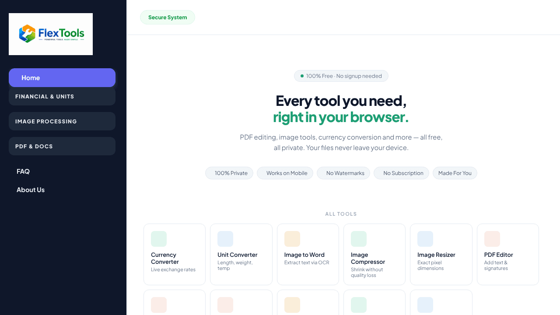Go to the About Us page
Screen dimensions: 560x315
pos(31,190)
